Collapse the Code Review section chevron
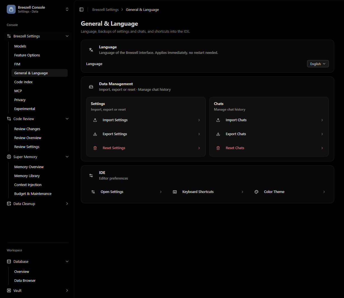This screenshot has width=344, height=298. (67, 119)
